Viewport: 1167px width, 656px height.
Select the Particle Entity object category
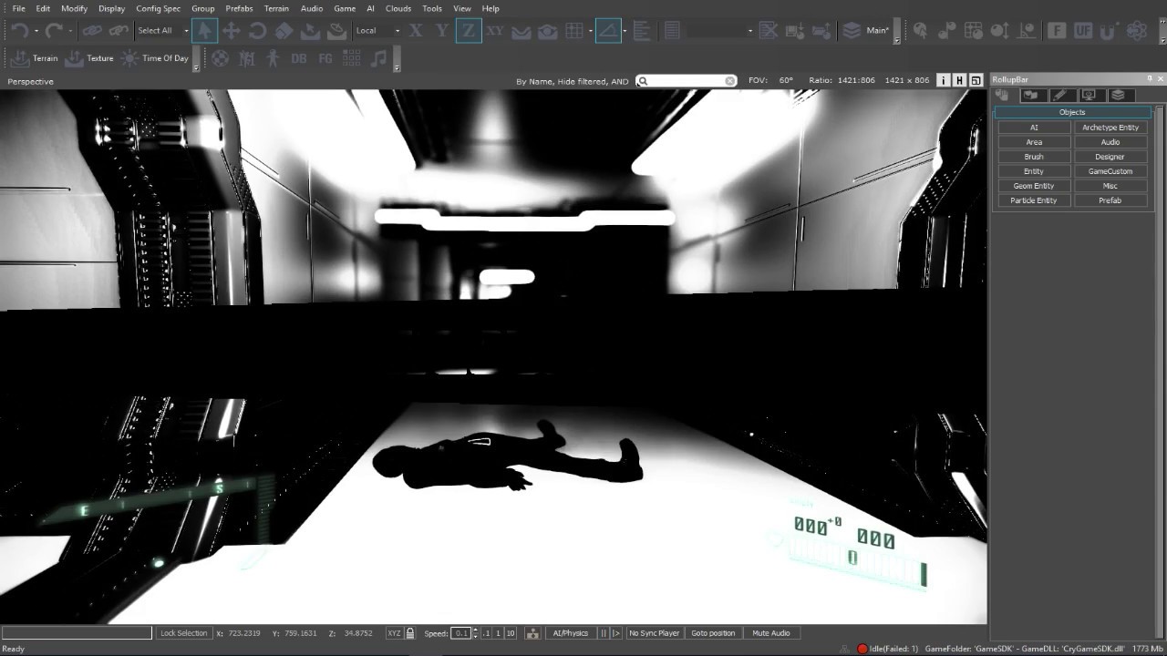[x=1034, y=200]
